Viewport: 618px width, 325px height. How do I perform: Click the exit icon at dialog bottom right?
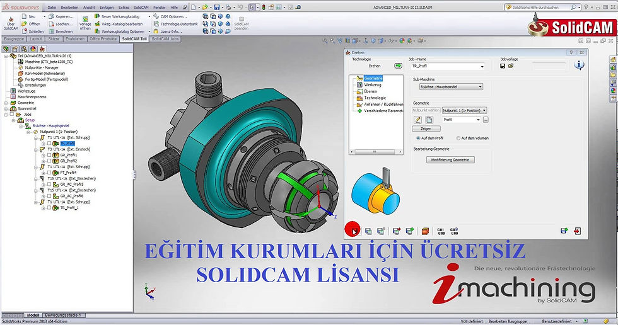(x=578, y=231)
